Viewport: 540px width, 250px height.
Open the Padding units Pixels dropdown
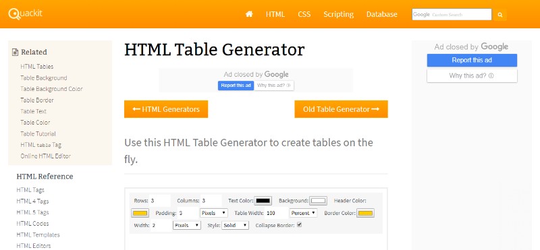tap(213, 213)
